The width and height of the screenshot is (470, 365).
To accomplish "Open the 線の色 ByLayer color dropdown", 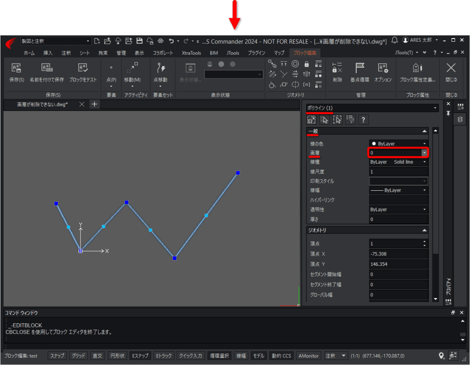I will [398, 144].
